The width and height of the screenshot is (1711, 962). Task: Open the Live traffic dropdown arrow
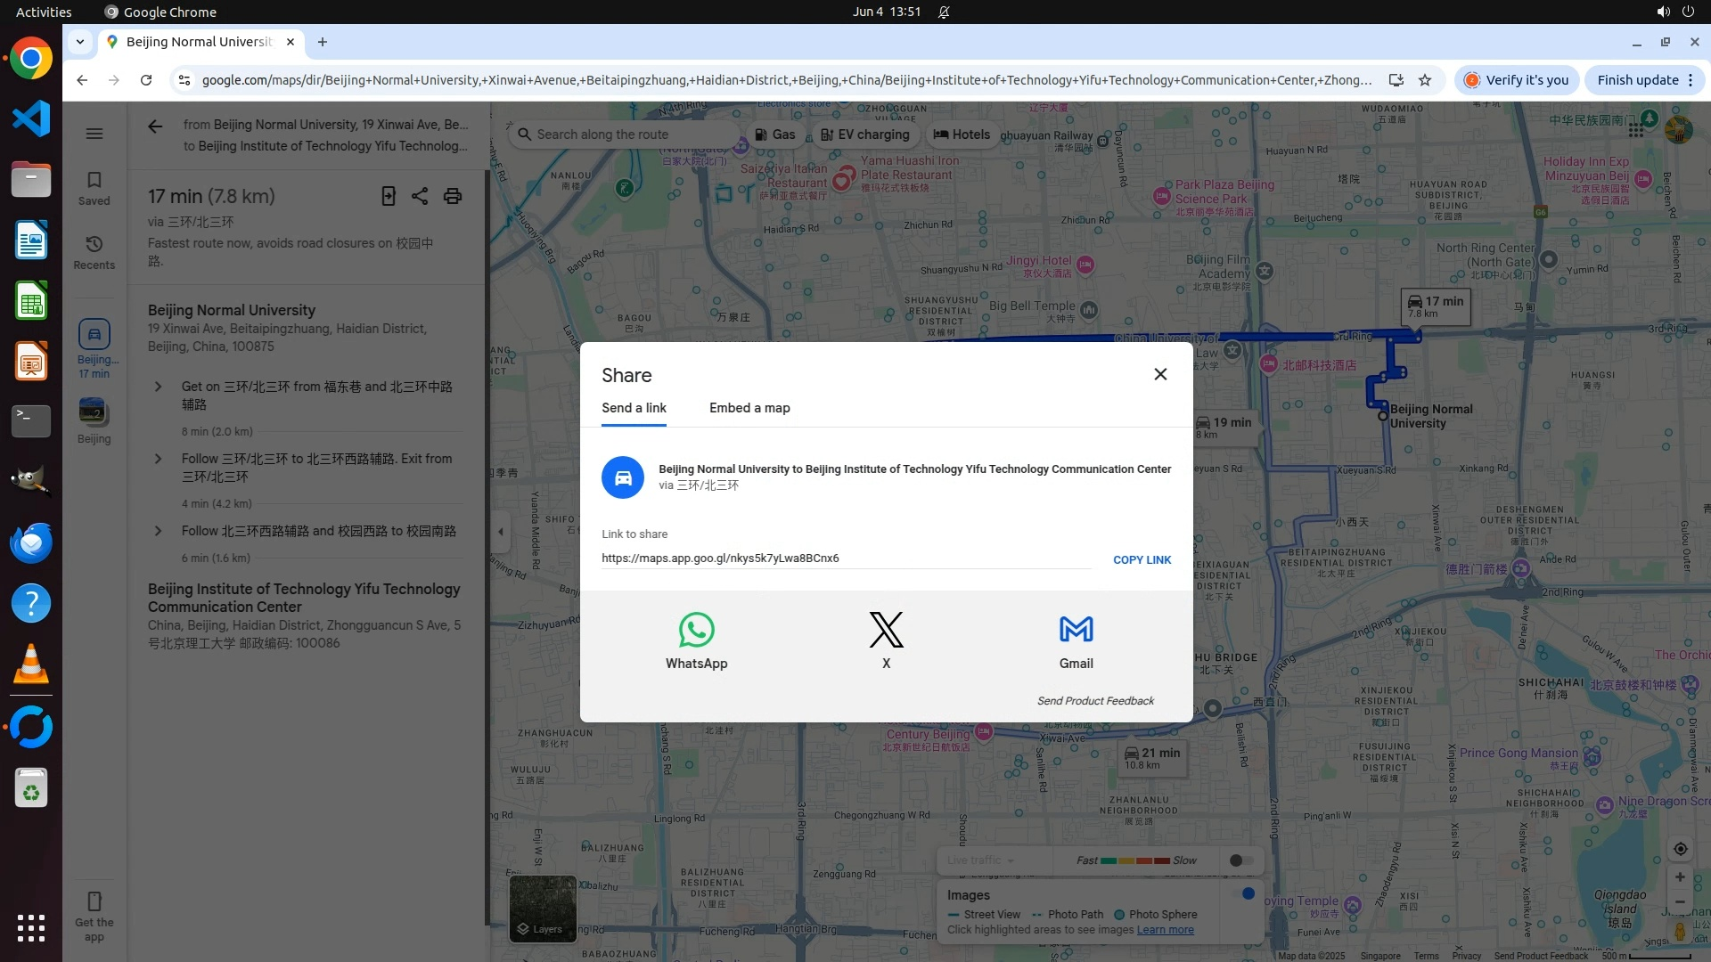(1011, 860)
